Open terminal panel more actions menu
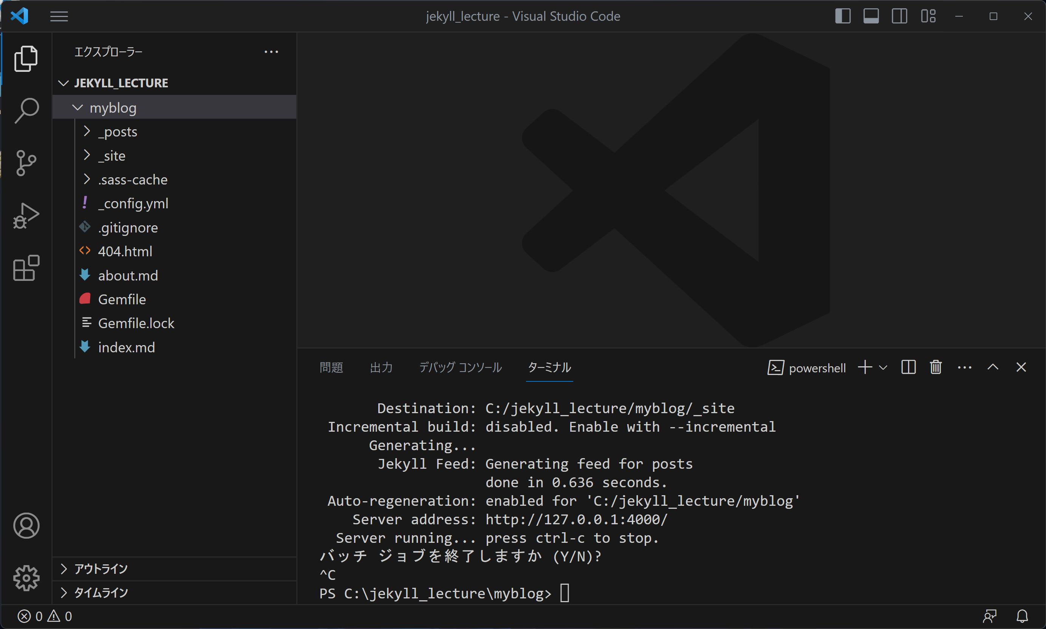Viewport: 1046px width, 629px height. 965,367
